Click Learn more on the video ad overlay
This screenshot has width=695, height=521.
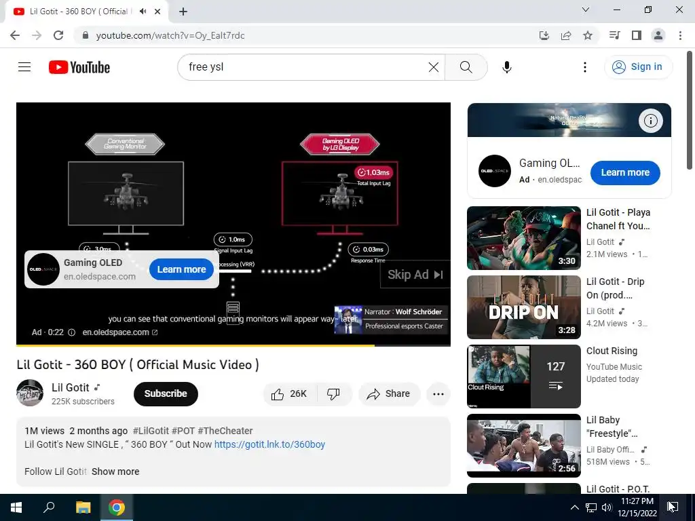(x=181, y=269)
